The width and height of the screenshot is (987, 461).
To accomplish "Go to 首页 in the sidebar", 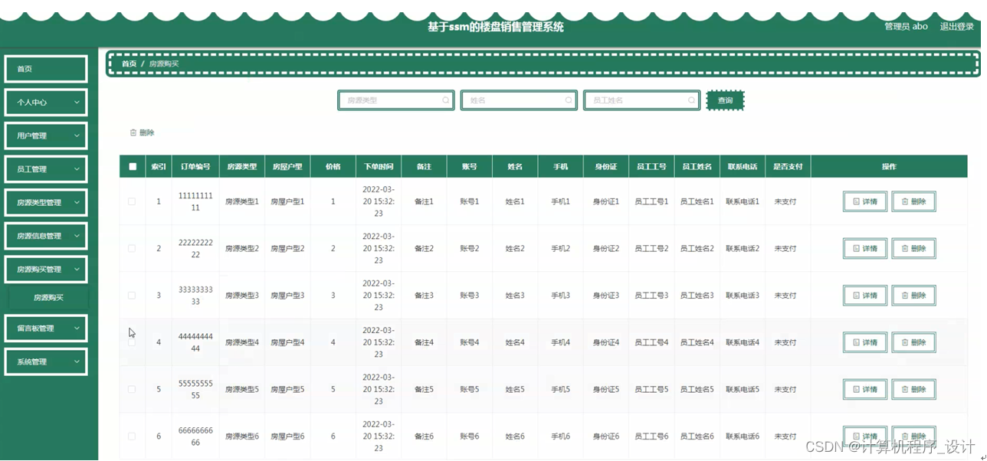I will tap(46, 69).
